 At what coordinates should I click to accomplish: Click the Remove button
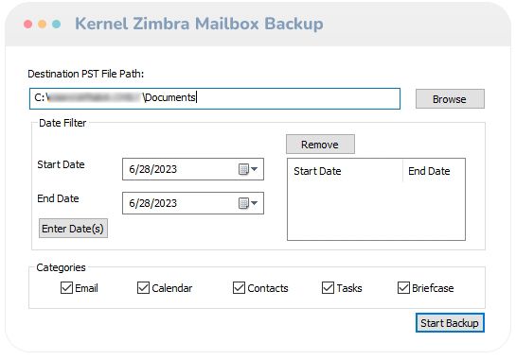pyautogui.click(x=320, y=145)
